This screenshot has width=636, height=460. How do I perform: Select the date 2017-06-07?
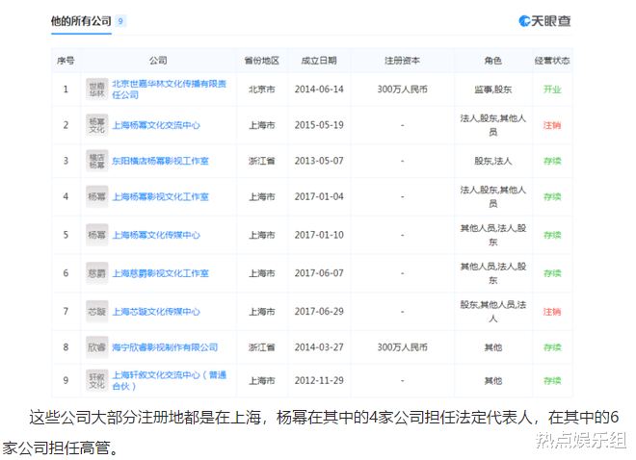(x=319, y=273)
